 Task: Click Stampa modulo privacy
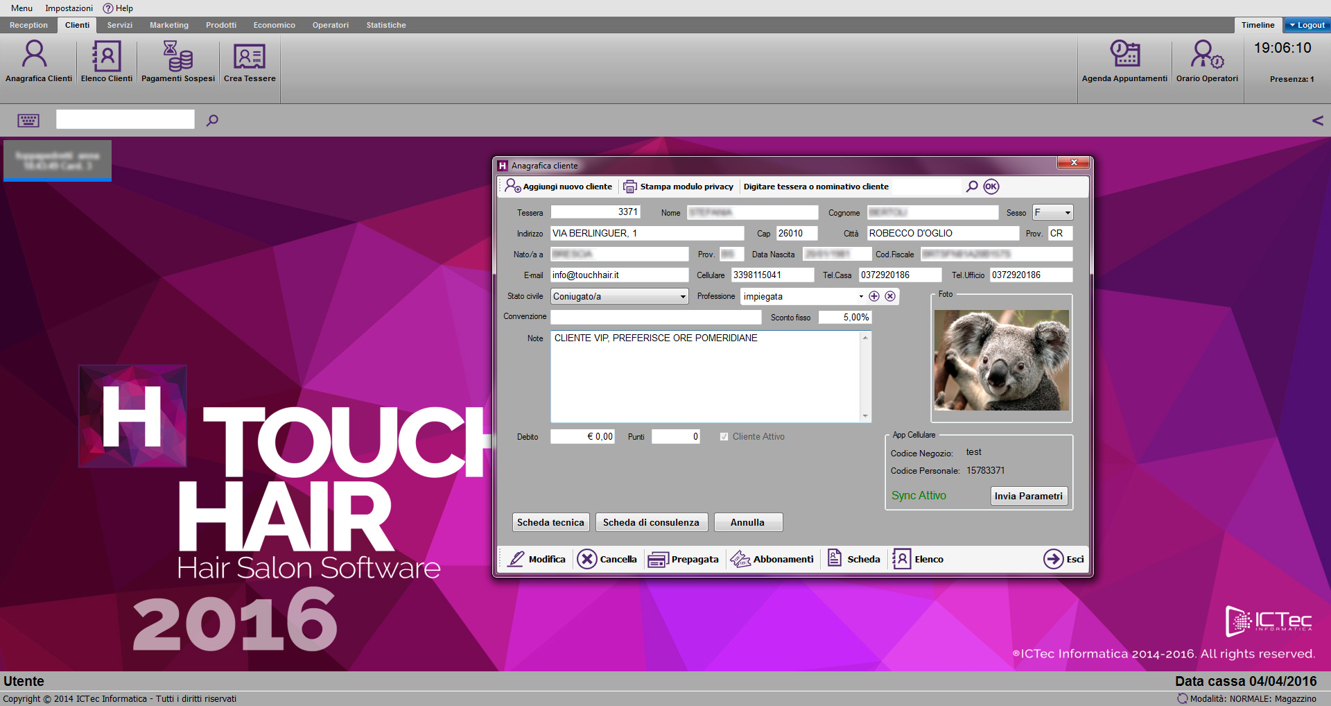[679, 187]
